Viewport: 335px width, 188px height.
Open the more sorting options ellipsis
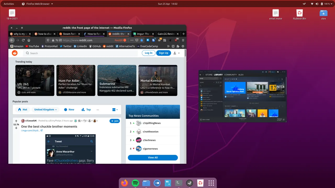point(98,110)
